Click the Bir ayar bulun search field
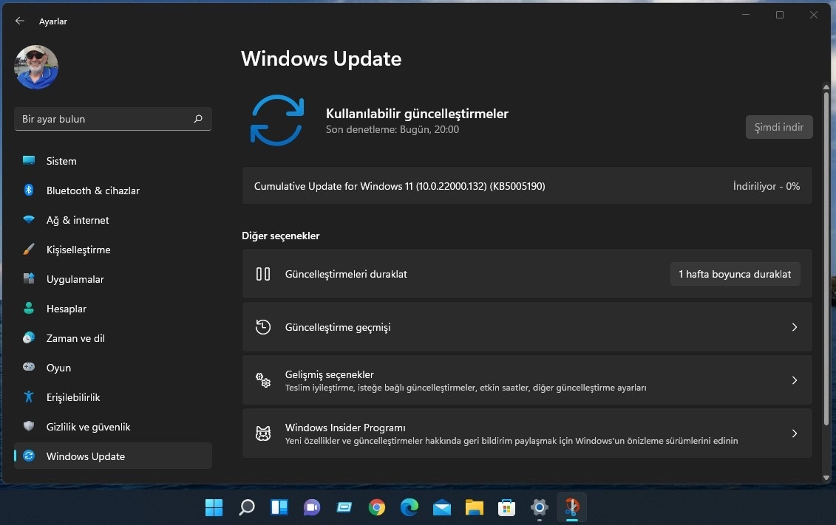This screenshot has width=836, height=525. 113,119
